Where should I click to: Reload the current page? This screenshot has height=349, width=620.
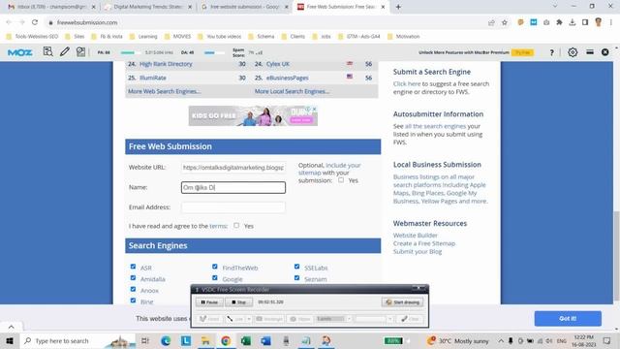pyautogui.click(x=35, y=22)
